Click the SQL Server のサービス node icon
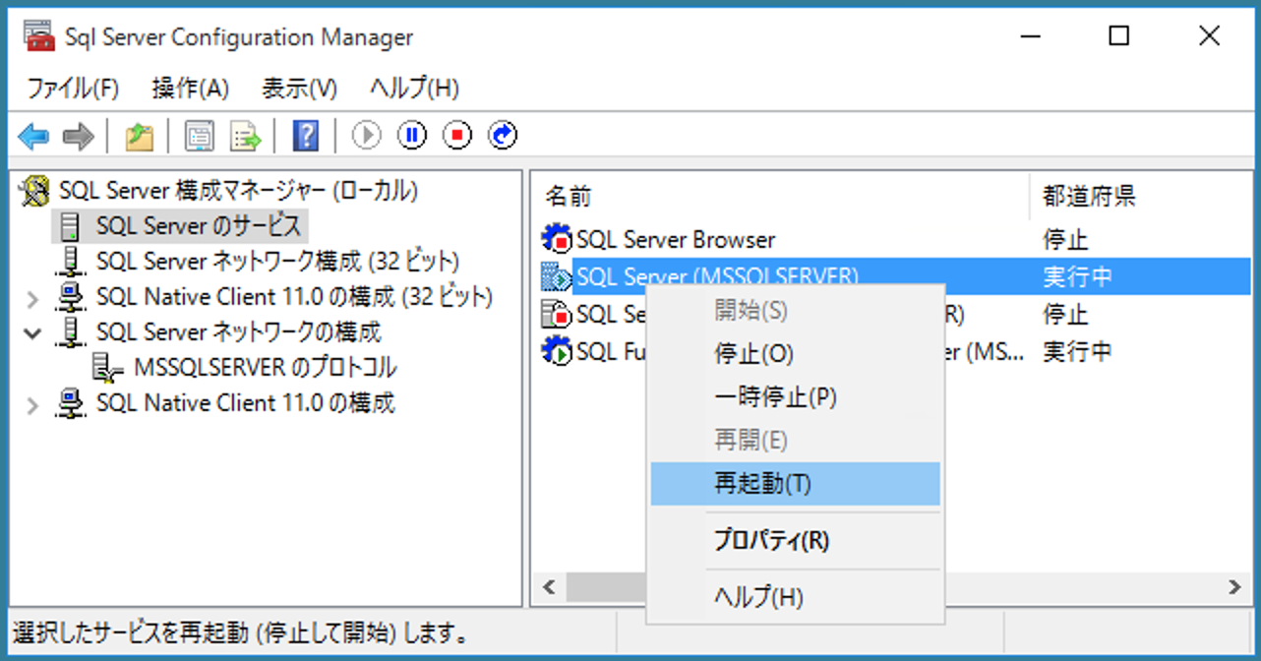 (70, 227)
